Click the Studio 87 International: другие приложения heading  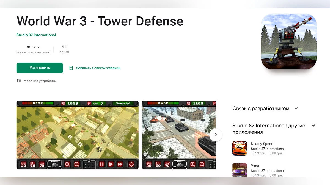pos(269,129)
